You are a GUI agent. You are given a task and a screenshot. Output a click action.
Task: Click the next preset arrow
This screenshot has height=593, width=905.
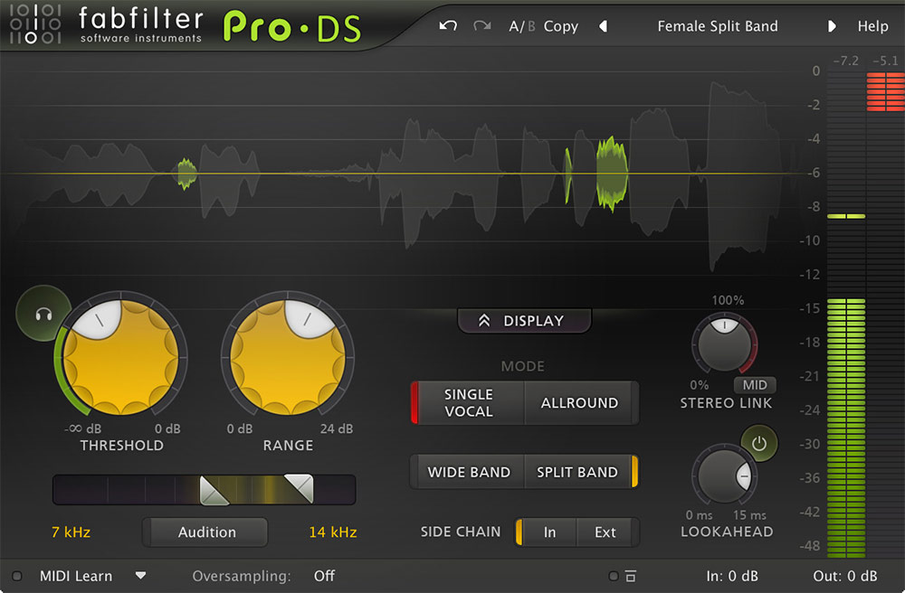[x=832, y=26]
